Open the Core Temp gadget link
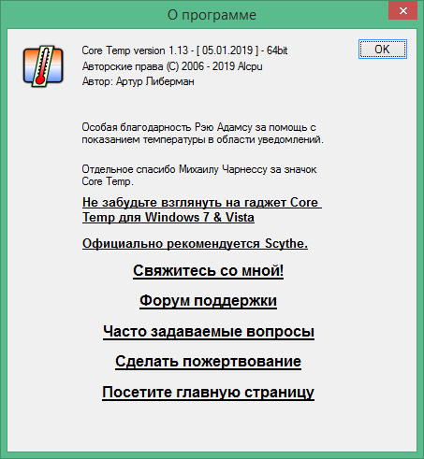This screenshot has width=424, height=459. click(202, 209)
